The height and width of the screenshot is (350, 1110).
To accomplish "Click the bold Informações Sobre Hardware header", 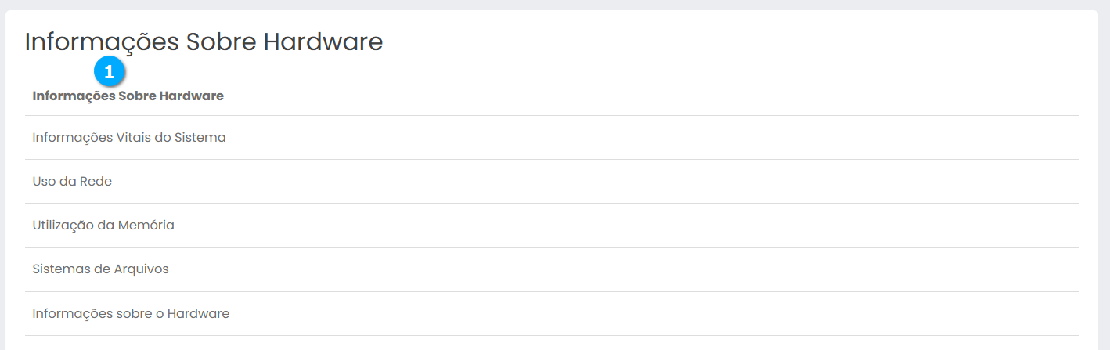I will tap(128, 96).
